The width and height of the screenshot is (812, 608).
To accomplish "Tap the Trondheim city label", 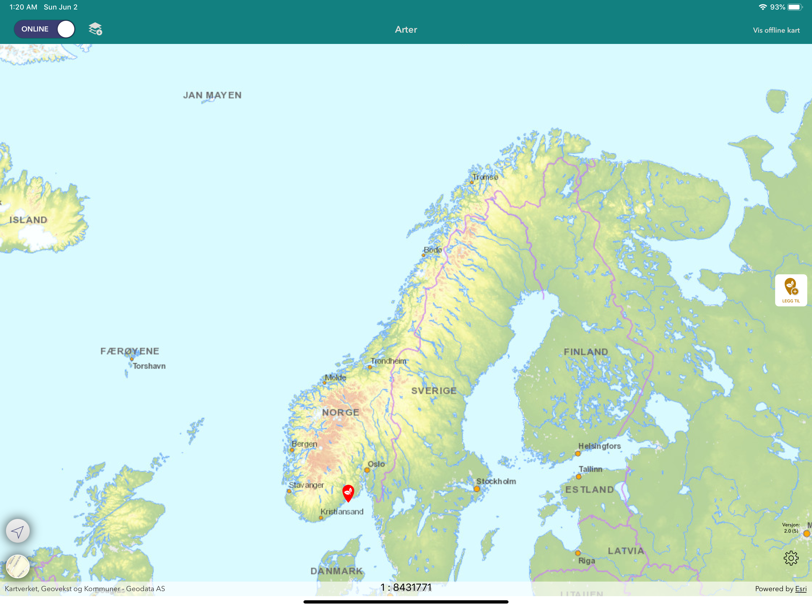I will click(388, 361).
